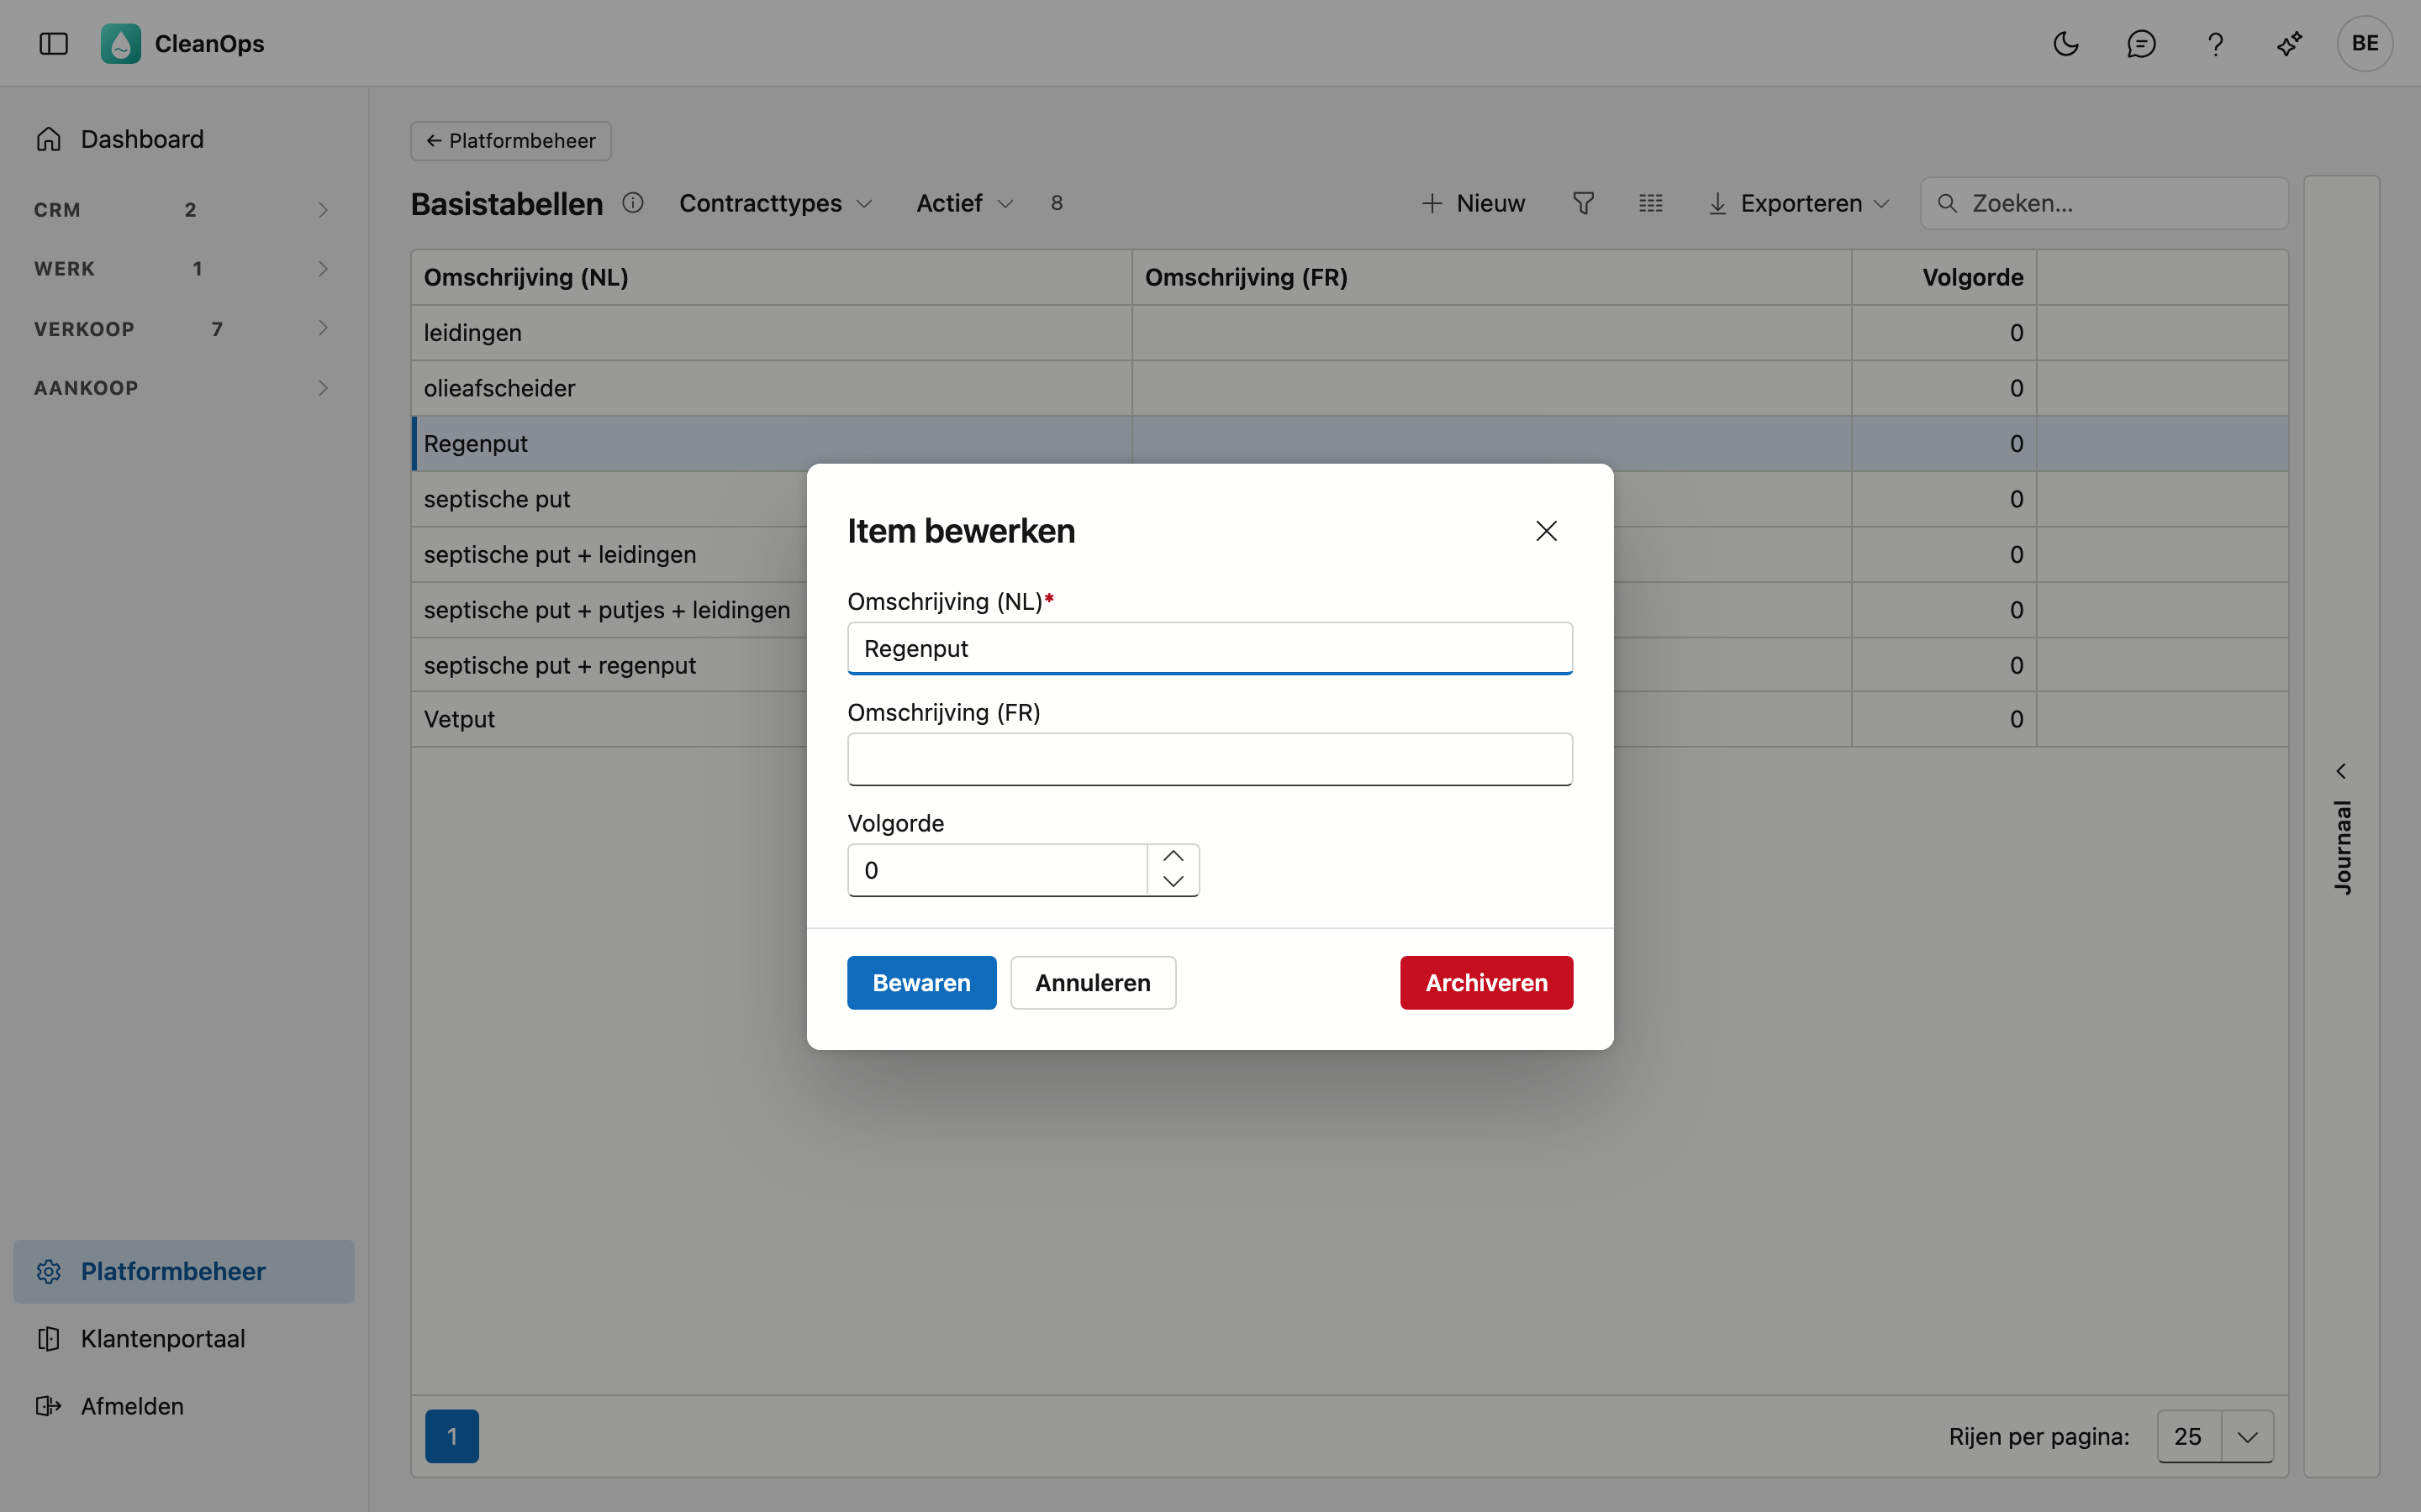The image size is (2421, 1512).
Task: Click the AI sparkle icon
Action: tap(2289, 43)
